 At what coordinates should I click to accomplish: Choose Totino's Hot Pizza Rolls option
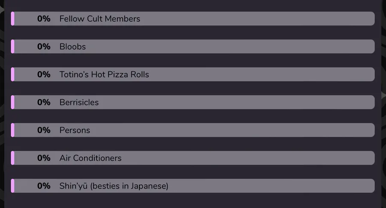click(193, 74)
